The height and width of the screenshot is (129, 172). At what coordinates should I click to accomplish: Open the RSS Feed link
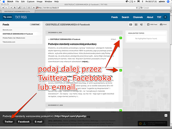point(152,24)
